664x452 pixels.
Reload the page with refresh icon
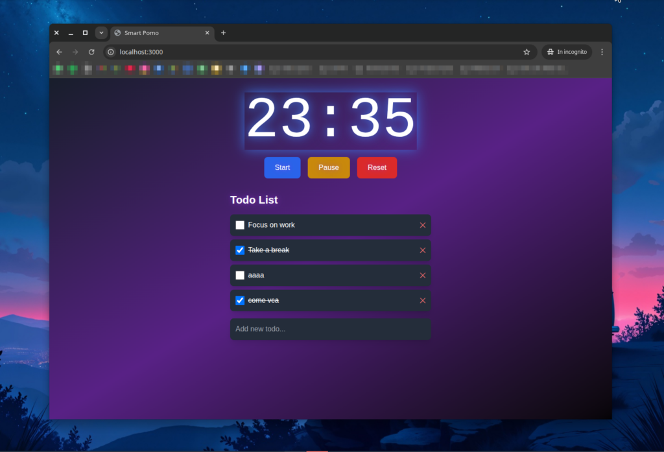coord(91,52)
